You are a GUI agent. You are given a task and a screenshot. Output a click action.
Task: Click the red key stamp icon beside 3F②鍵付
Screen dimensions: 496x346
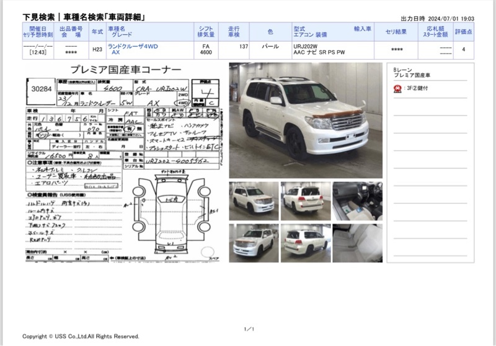tap(397, 89)
